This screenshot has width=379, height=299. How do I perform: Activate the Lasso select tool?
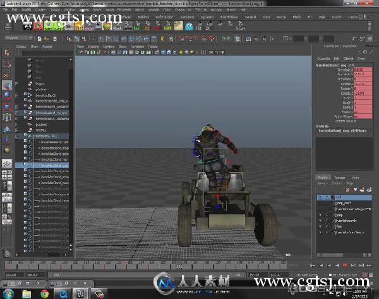click(x=7, y=64)
